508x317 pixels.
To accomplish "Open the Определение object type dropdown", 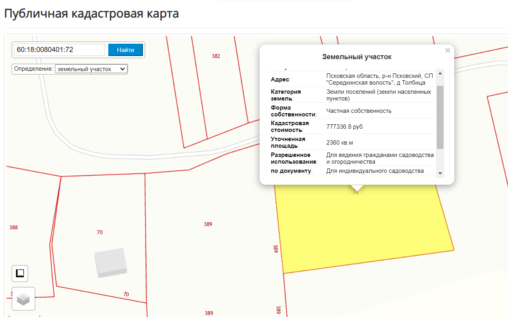I will [x=91, y=69].
